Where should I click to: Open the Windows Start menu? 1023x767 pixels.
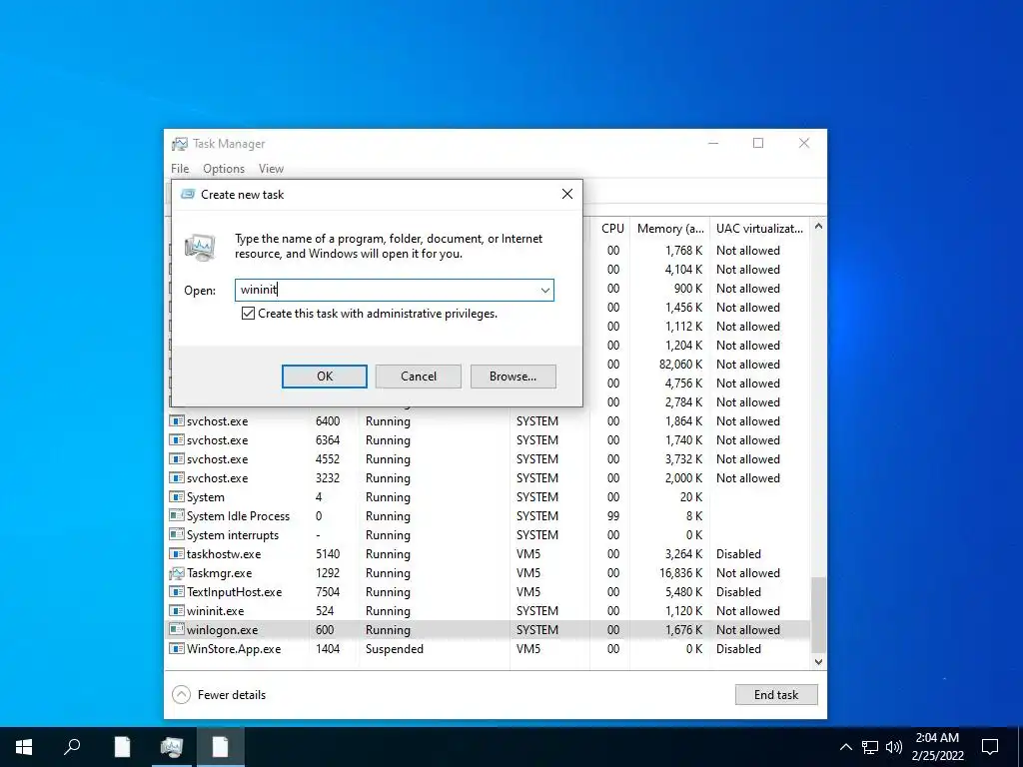click(24, 747)
